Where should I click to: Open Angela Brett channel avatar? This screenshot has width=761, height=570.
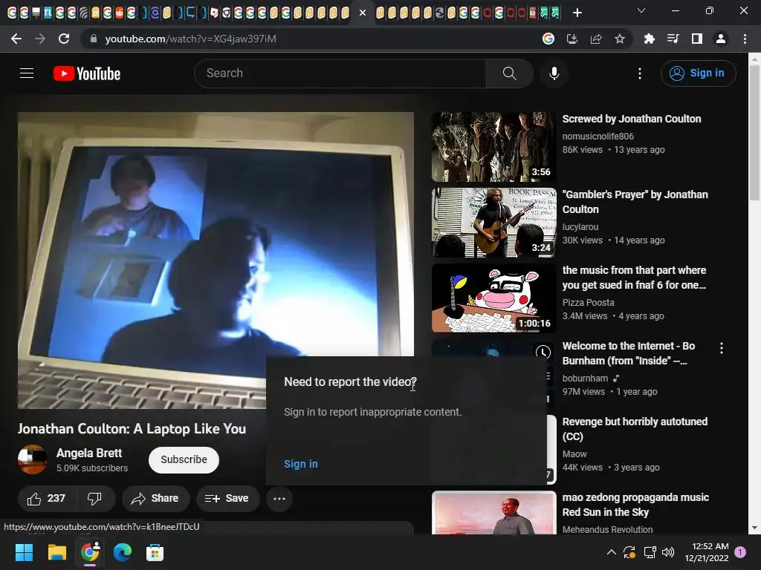point(33,459)
